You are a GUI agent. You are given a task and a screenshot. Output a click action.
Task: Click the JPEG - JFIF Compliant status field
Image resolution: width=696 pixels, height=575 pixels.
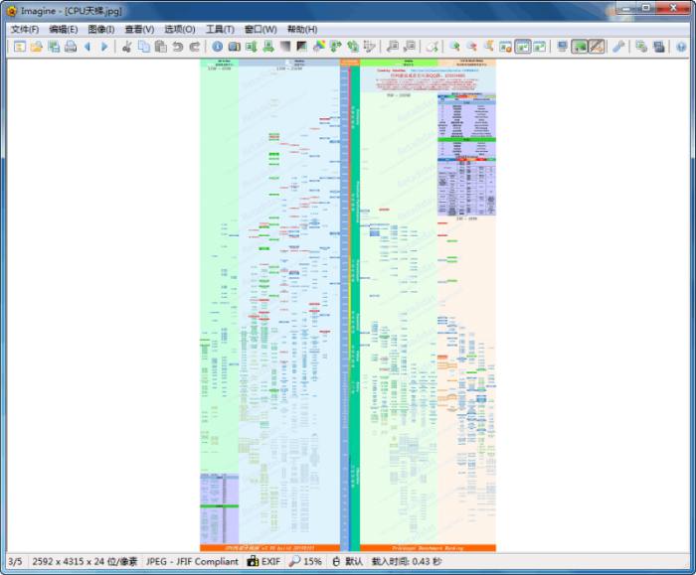[192, 562]
